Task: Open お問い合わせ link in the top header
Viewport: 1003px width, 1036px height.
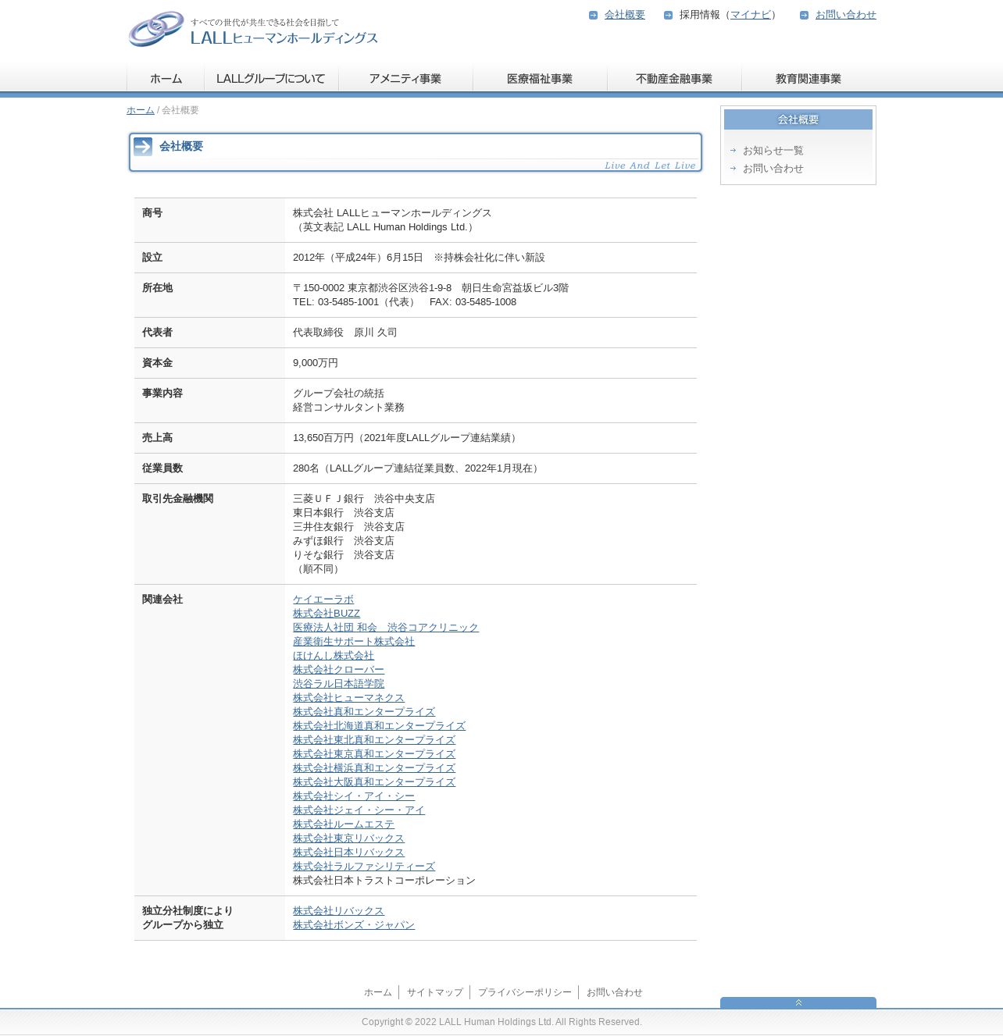Action: pyautogui.click(x=846, y=15)
